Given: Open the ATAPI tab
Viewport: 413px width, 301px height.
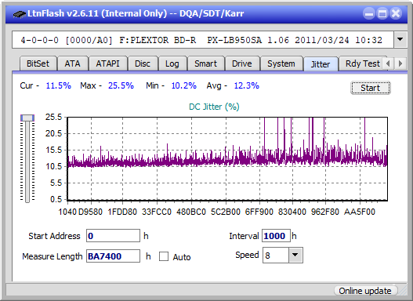Looking at the screenshot, I should 107,63.
